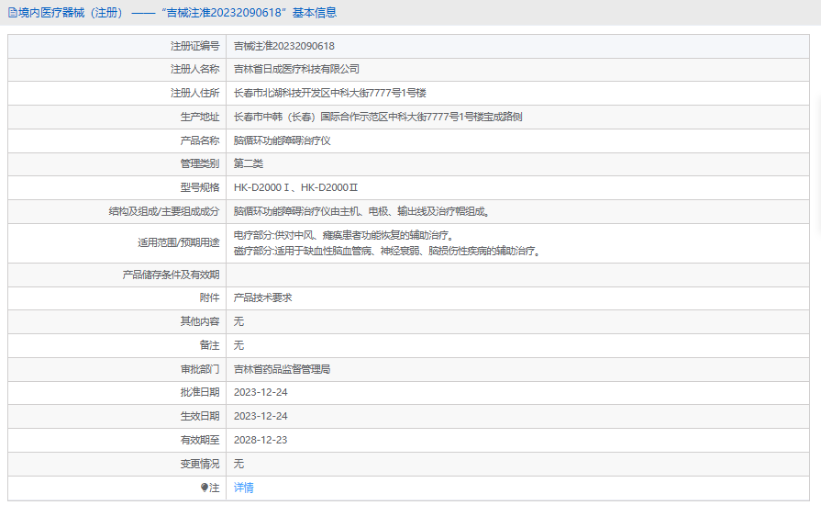Click the 产品名称 label
This screenshot has width=821, height=505.
click(200, 140)
